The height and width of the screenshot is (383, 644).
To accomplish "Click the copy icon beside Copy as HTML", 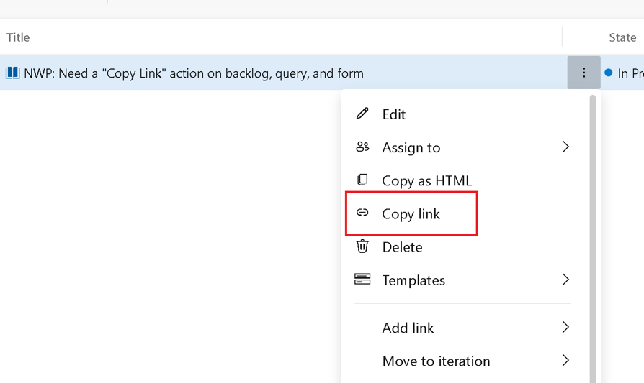I will [362, 180].
